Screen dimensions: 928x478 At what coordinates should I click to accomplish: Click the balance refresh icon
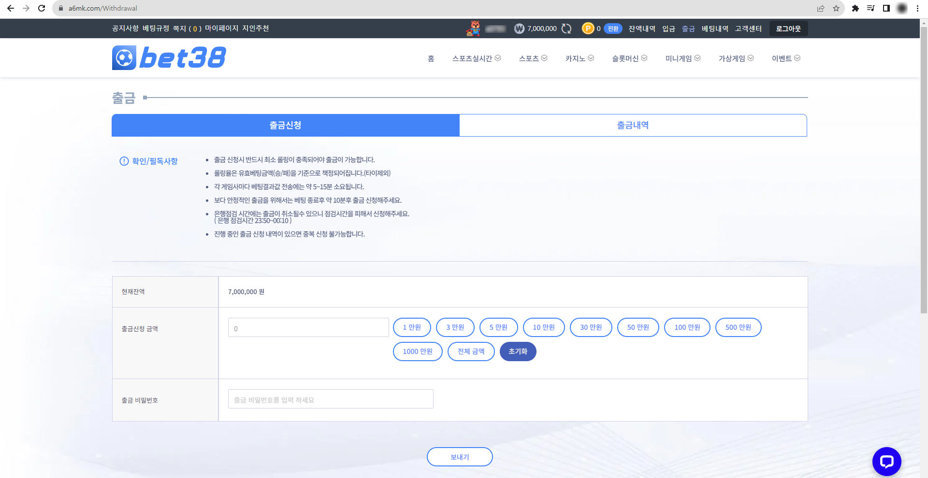coord(566,29)
